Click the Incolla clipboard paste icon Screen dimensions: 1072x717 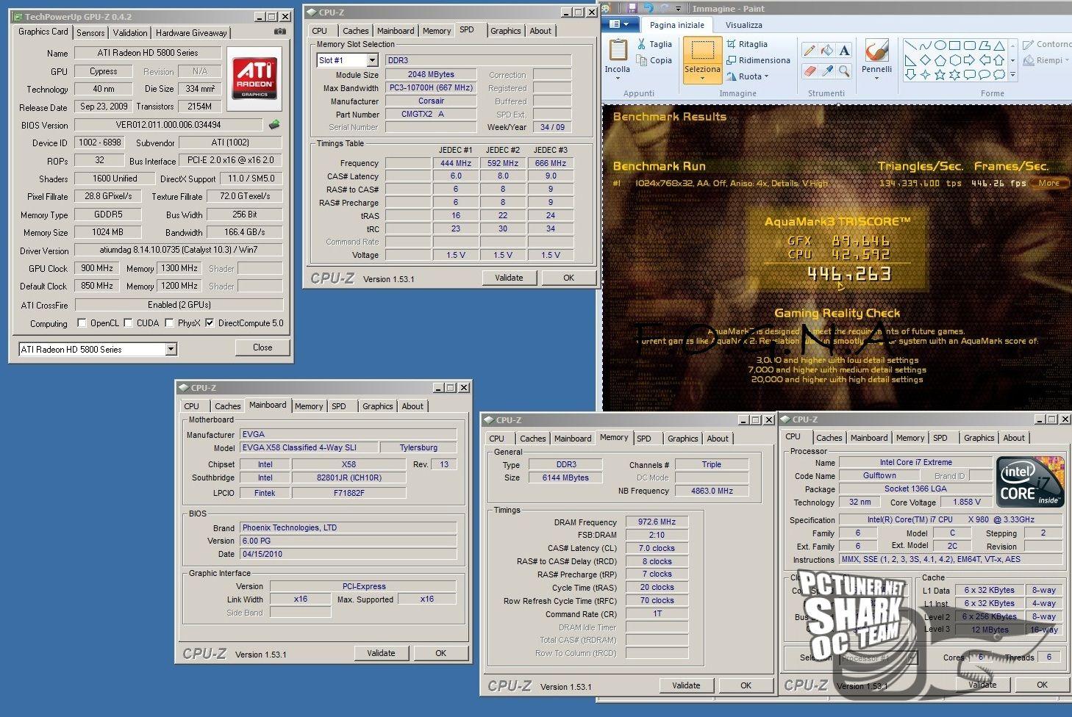pos(618,50)
